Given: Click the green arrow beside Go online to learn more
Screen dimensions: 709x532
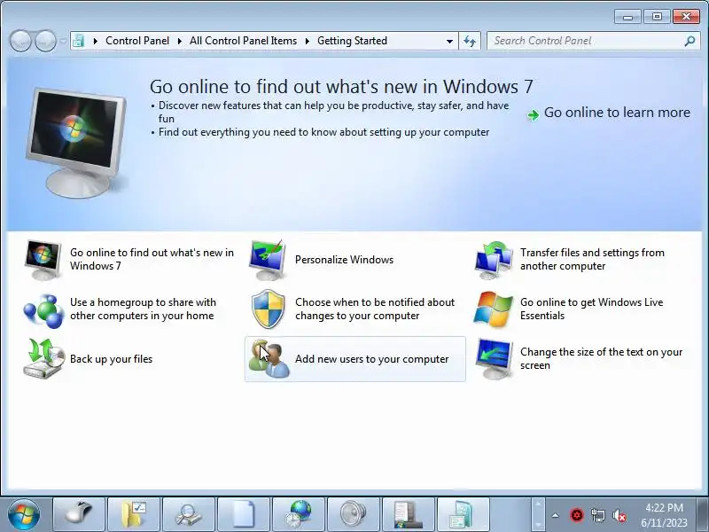Looking at the screenshot, I should pos(534,115).
